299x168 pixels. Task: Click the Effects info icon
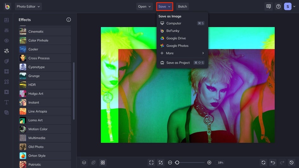69,20
